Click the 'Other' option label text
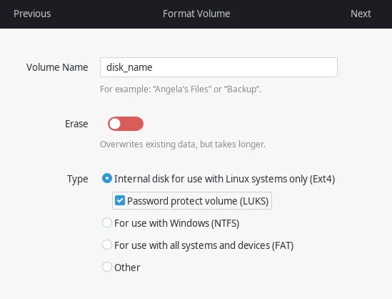 point(127,268)
